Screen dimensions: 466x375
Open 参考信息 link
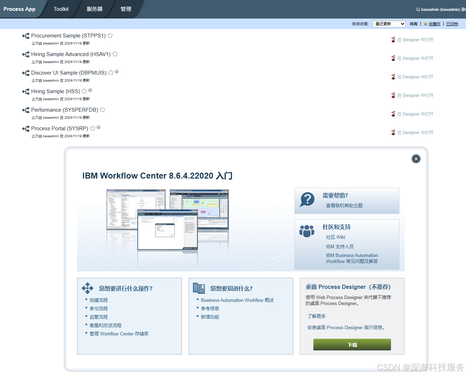tap(210, 308)
